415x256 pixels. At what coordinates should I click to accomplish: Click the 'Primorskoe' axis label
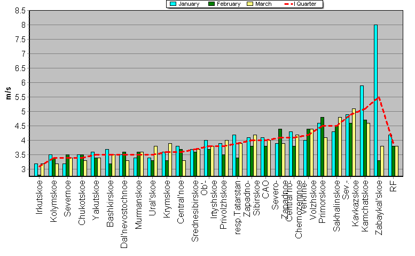323,201
